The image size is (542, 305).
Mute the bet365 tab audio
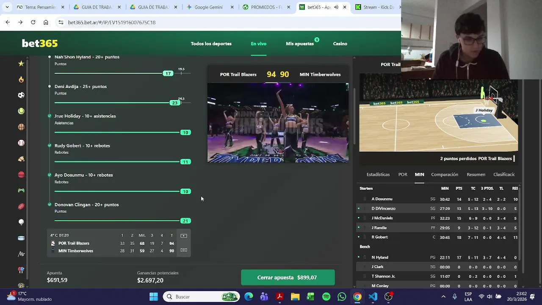336,7
